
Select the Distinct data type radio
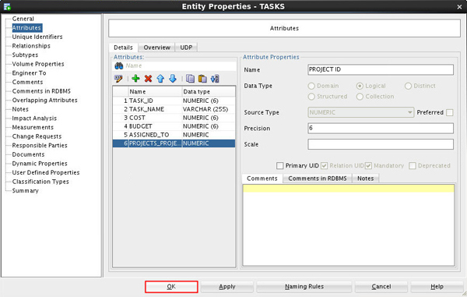point(408,86)
